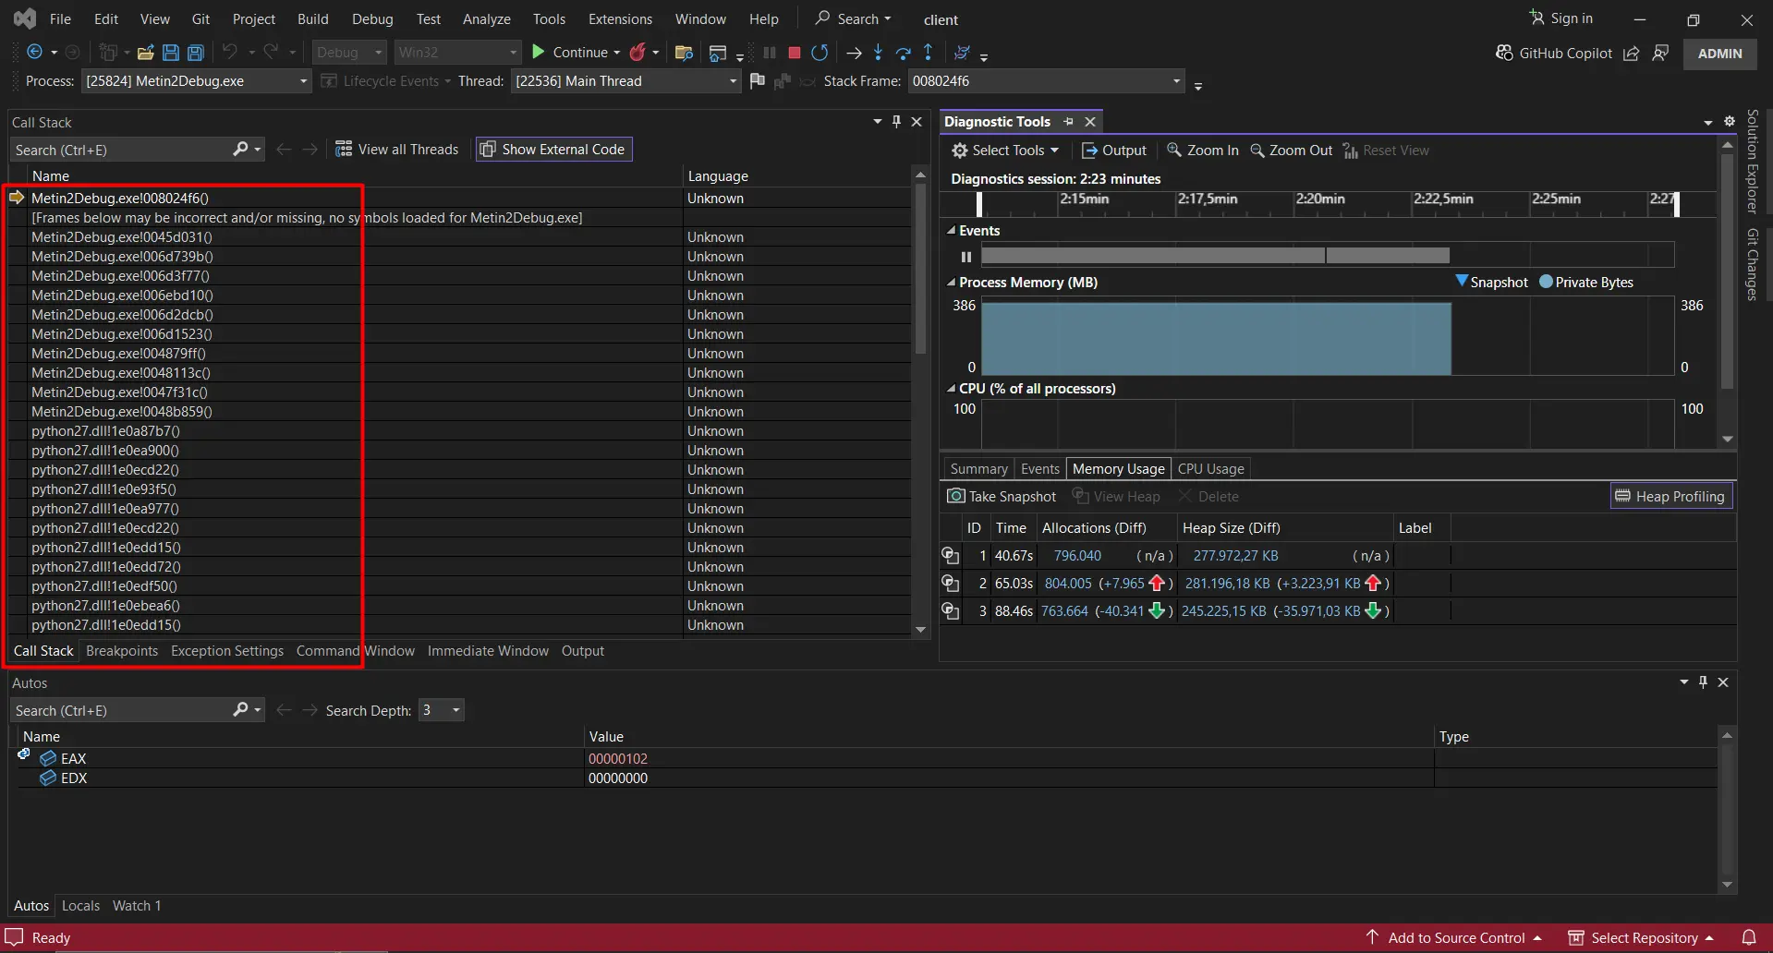This screenshot has width=1773, height=953.
Task: Open the GitHub Copilot menu
Action: coord(1563,53)
